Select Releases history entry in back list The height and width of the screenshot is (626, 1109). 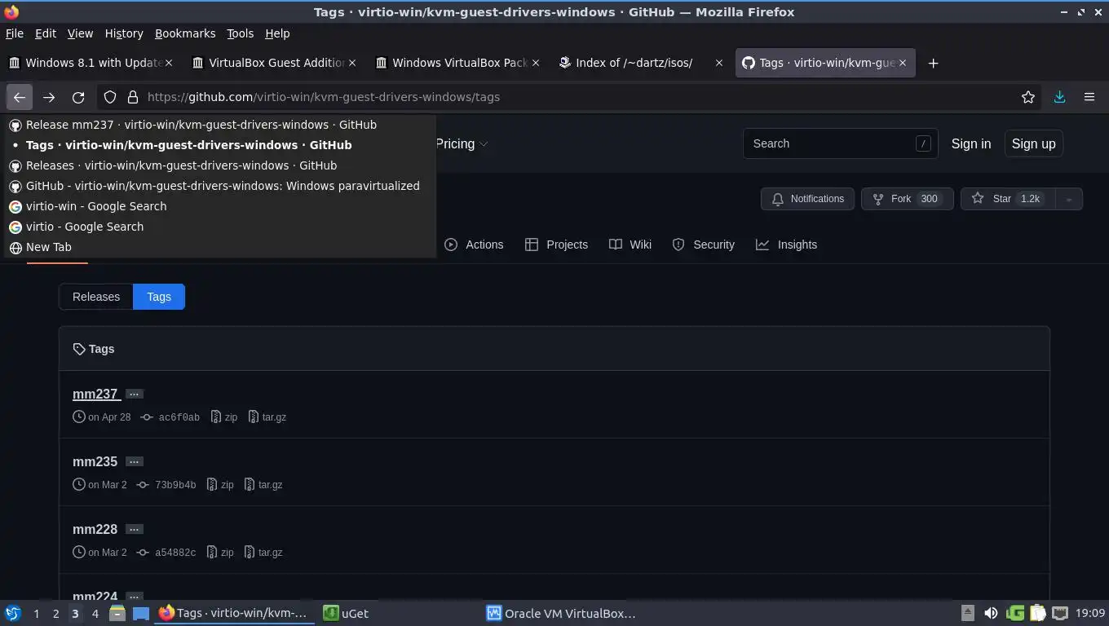tap(220, 165)
